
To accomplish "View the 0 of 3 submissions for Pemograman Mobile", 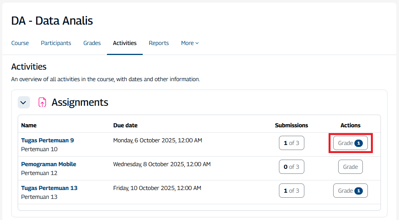I will coord(291,167).
